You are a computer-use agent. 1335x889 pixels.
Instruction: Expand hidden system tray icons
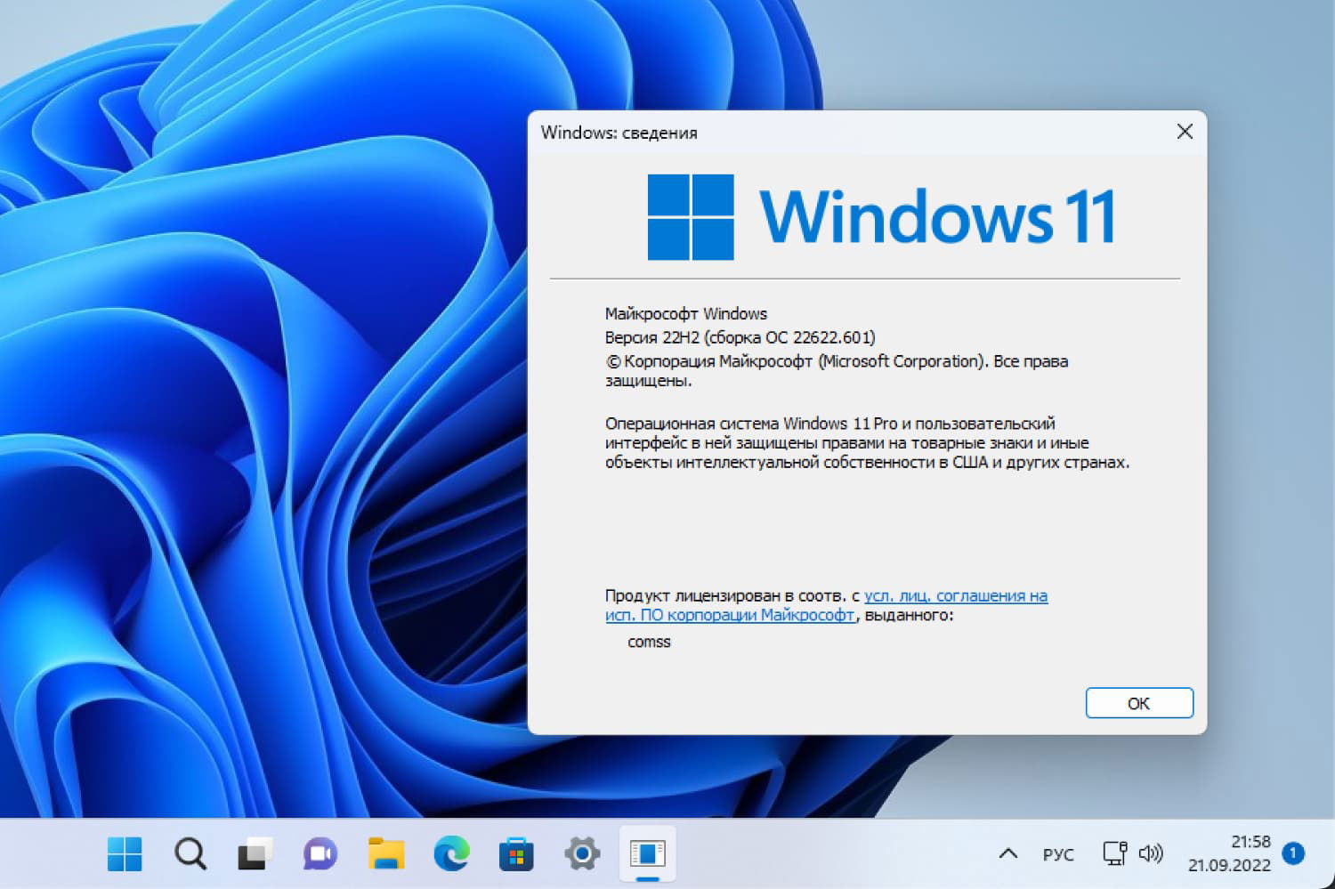pyautogui.click(x=1007, y=853)
